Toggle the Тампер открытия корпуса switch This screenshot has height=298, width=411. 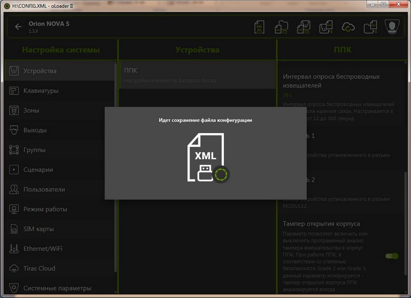(392, 256)
